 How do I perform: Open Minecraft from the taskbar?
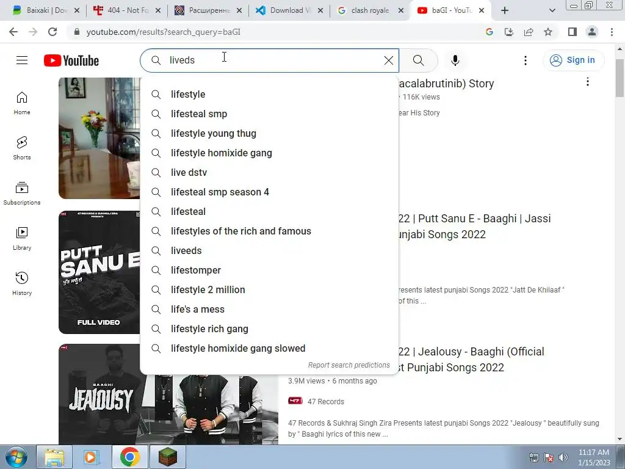coord(168,457)
